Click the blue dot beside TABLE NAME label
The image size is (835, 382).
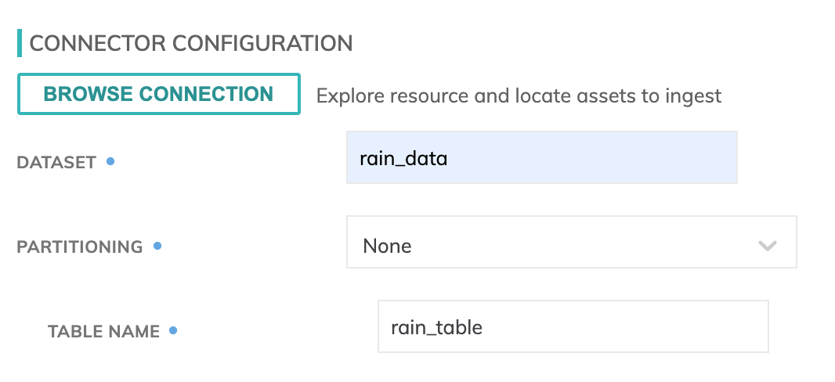(x=173, y=330)
